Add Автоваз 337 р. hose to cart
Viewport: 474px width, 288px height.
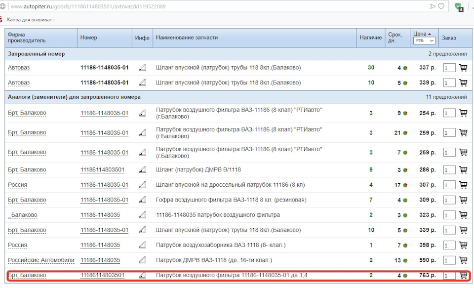point(463,68)
